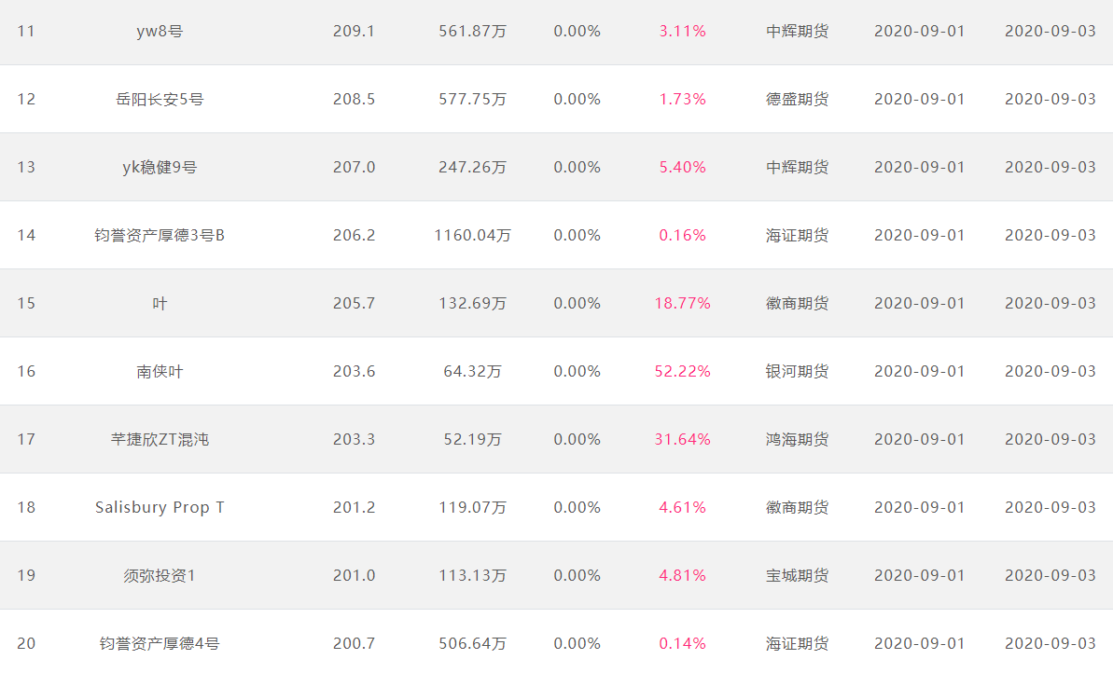Click the 18.77% return value
This screenshot has height=673, width=1113.
click(682, 304)
